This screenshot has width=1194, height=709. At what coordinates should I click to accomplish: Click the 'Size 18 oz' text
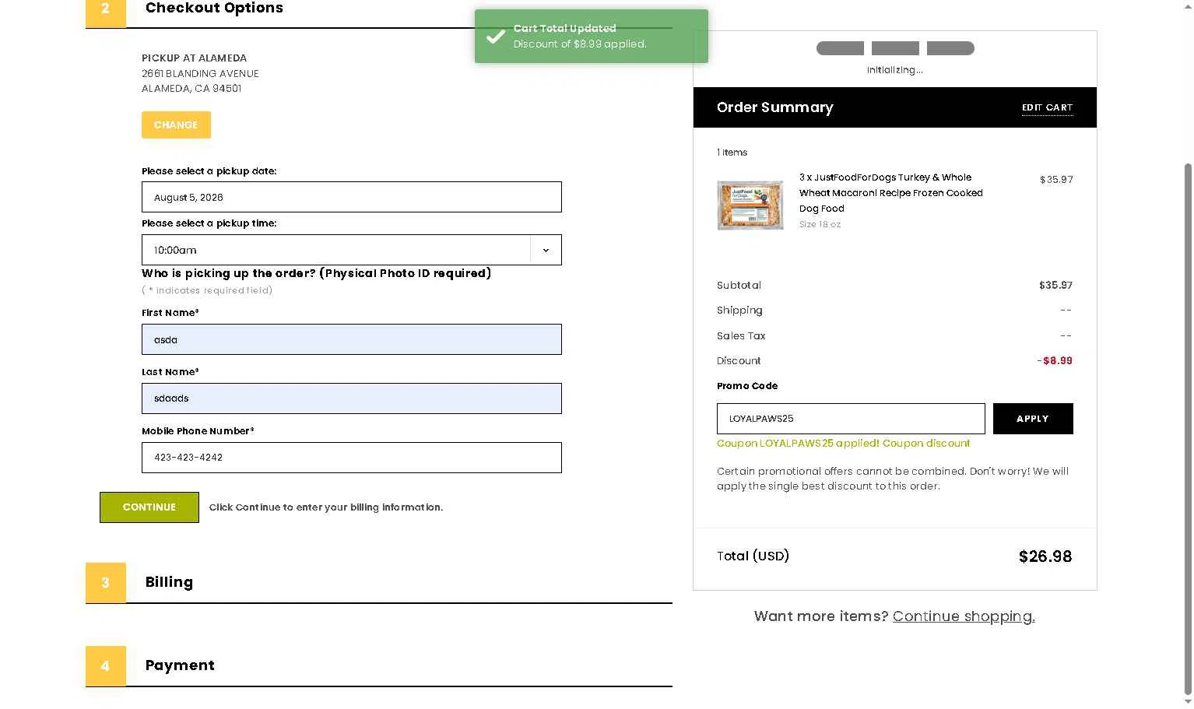820,224
